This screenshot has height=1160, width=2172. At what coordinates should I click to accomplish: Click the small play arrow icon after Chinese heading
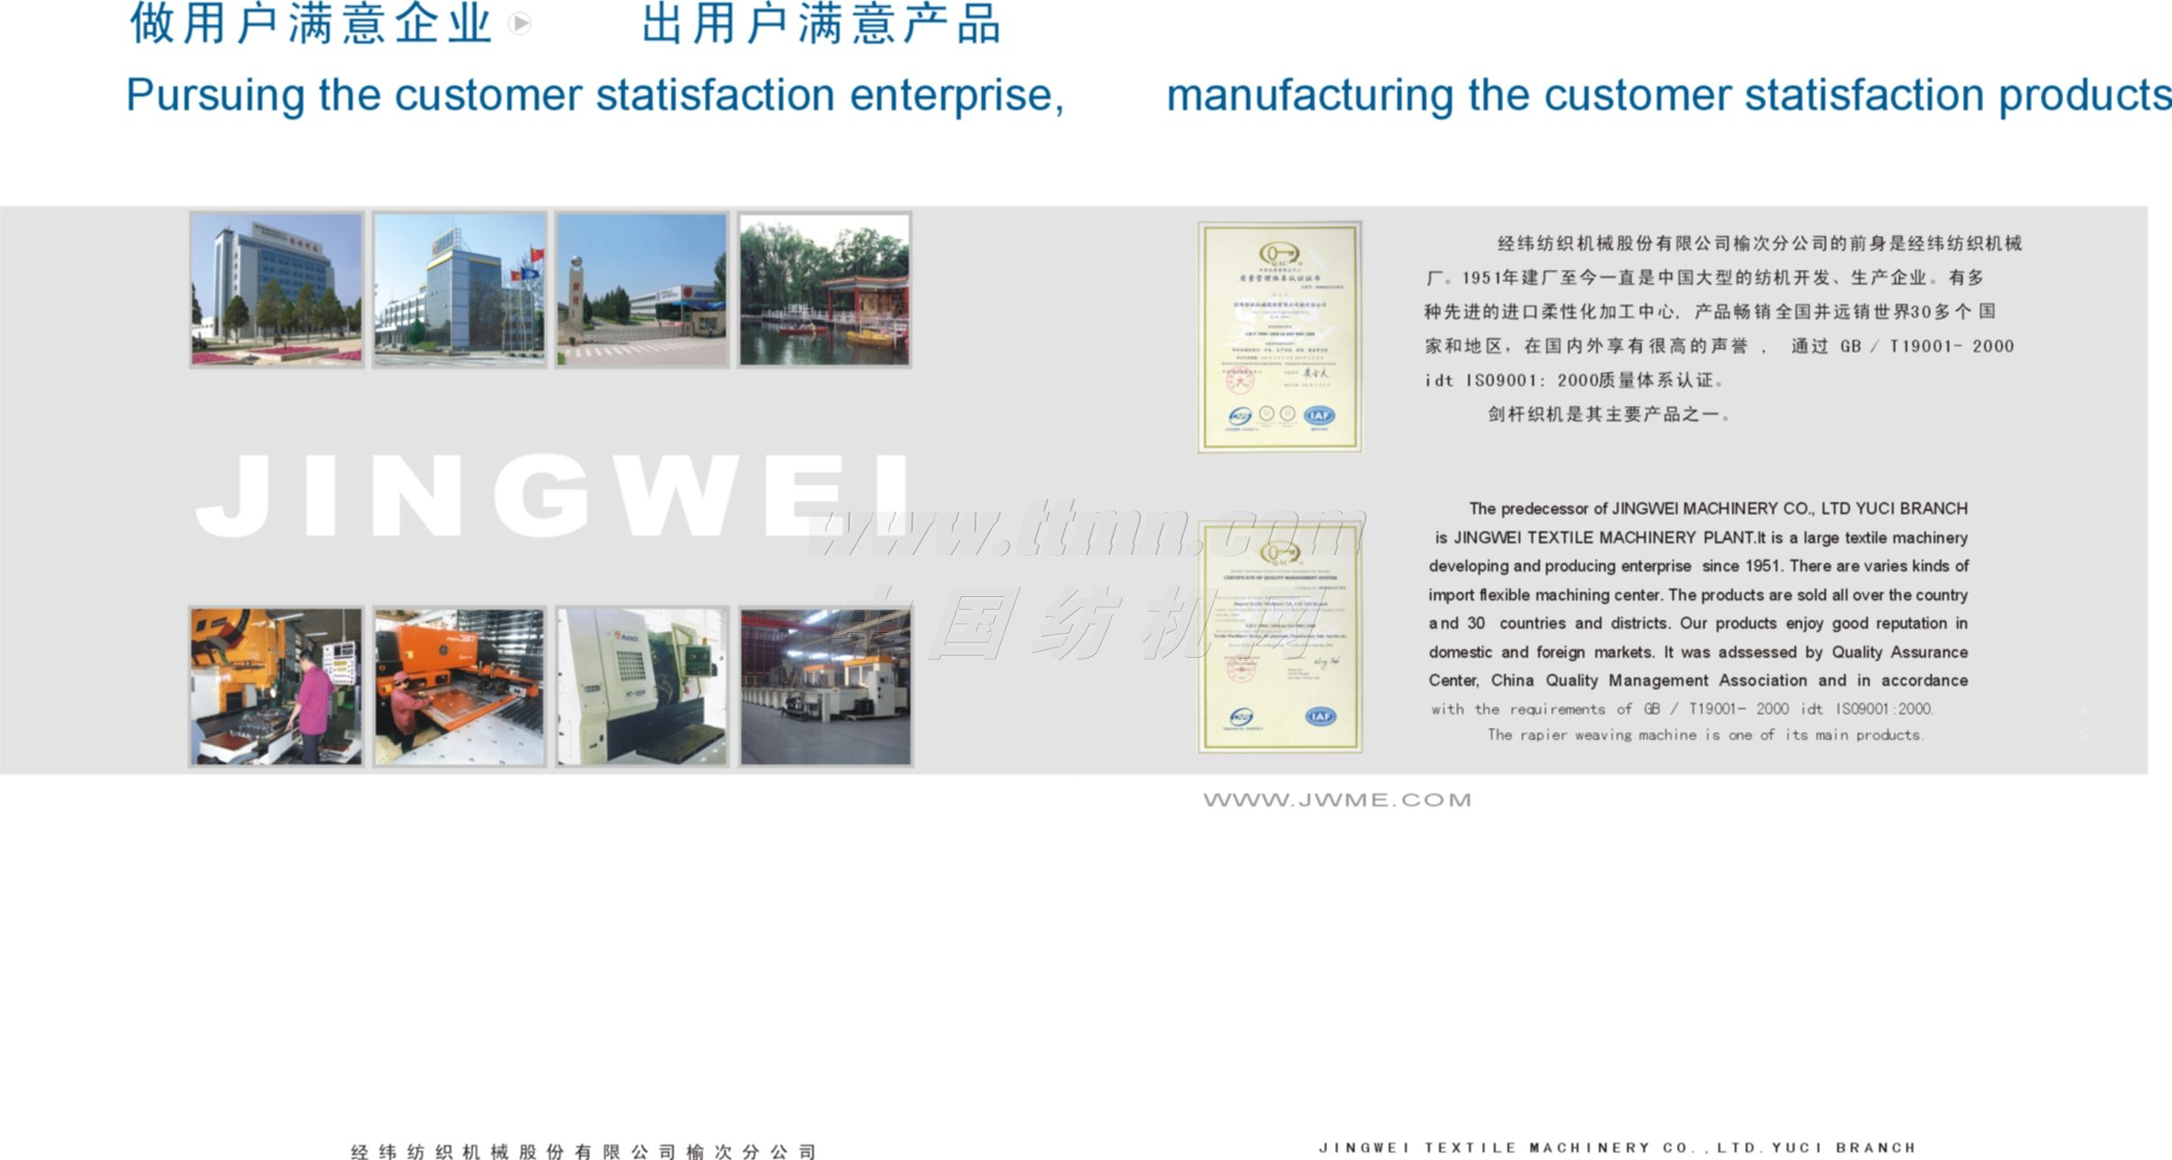520,24
